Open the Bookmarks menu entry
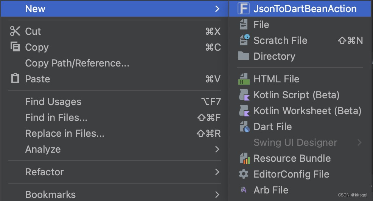 click(x=114, y=195)
